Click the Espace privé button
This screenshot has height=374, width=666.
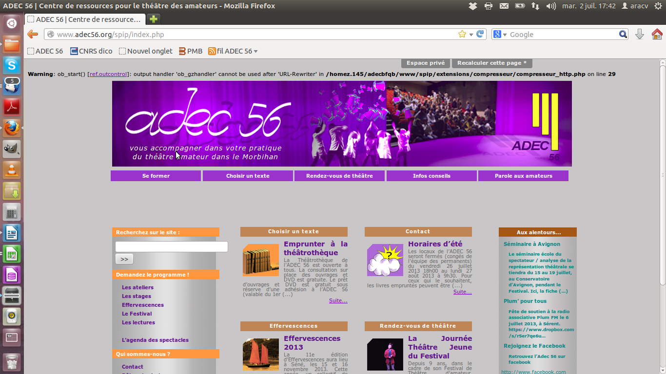coord(426,63)
